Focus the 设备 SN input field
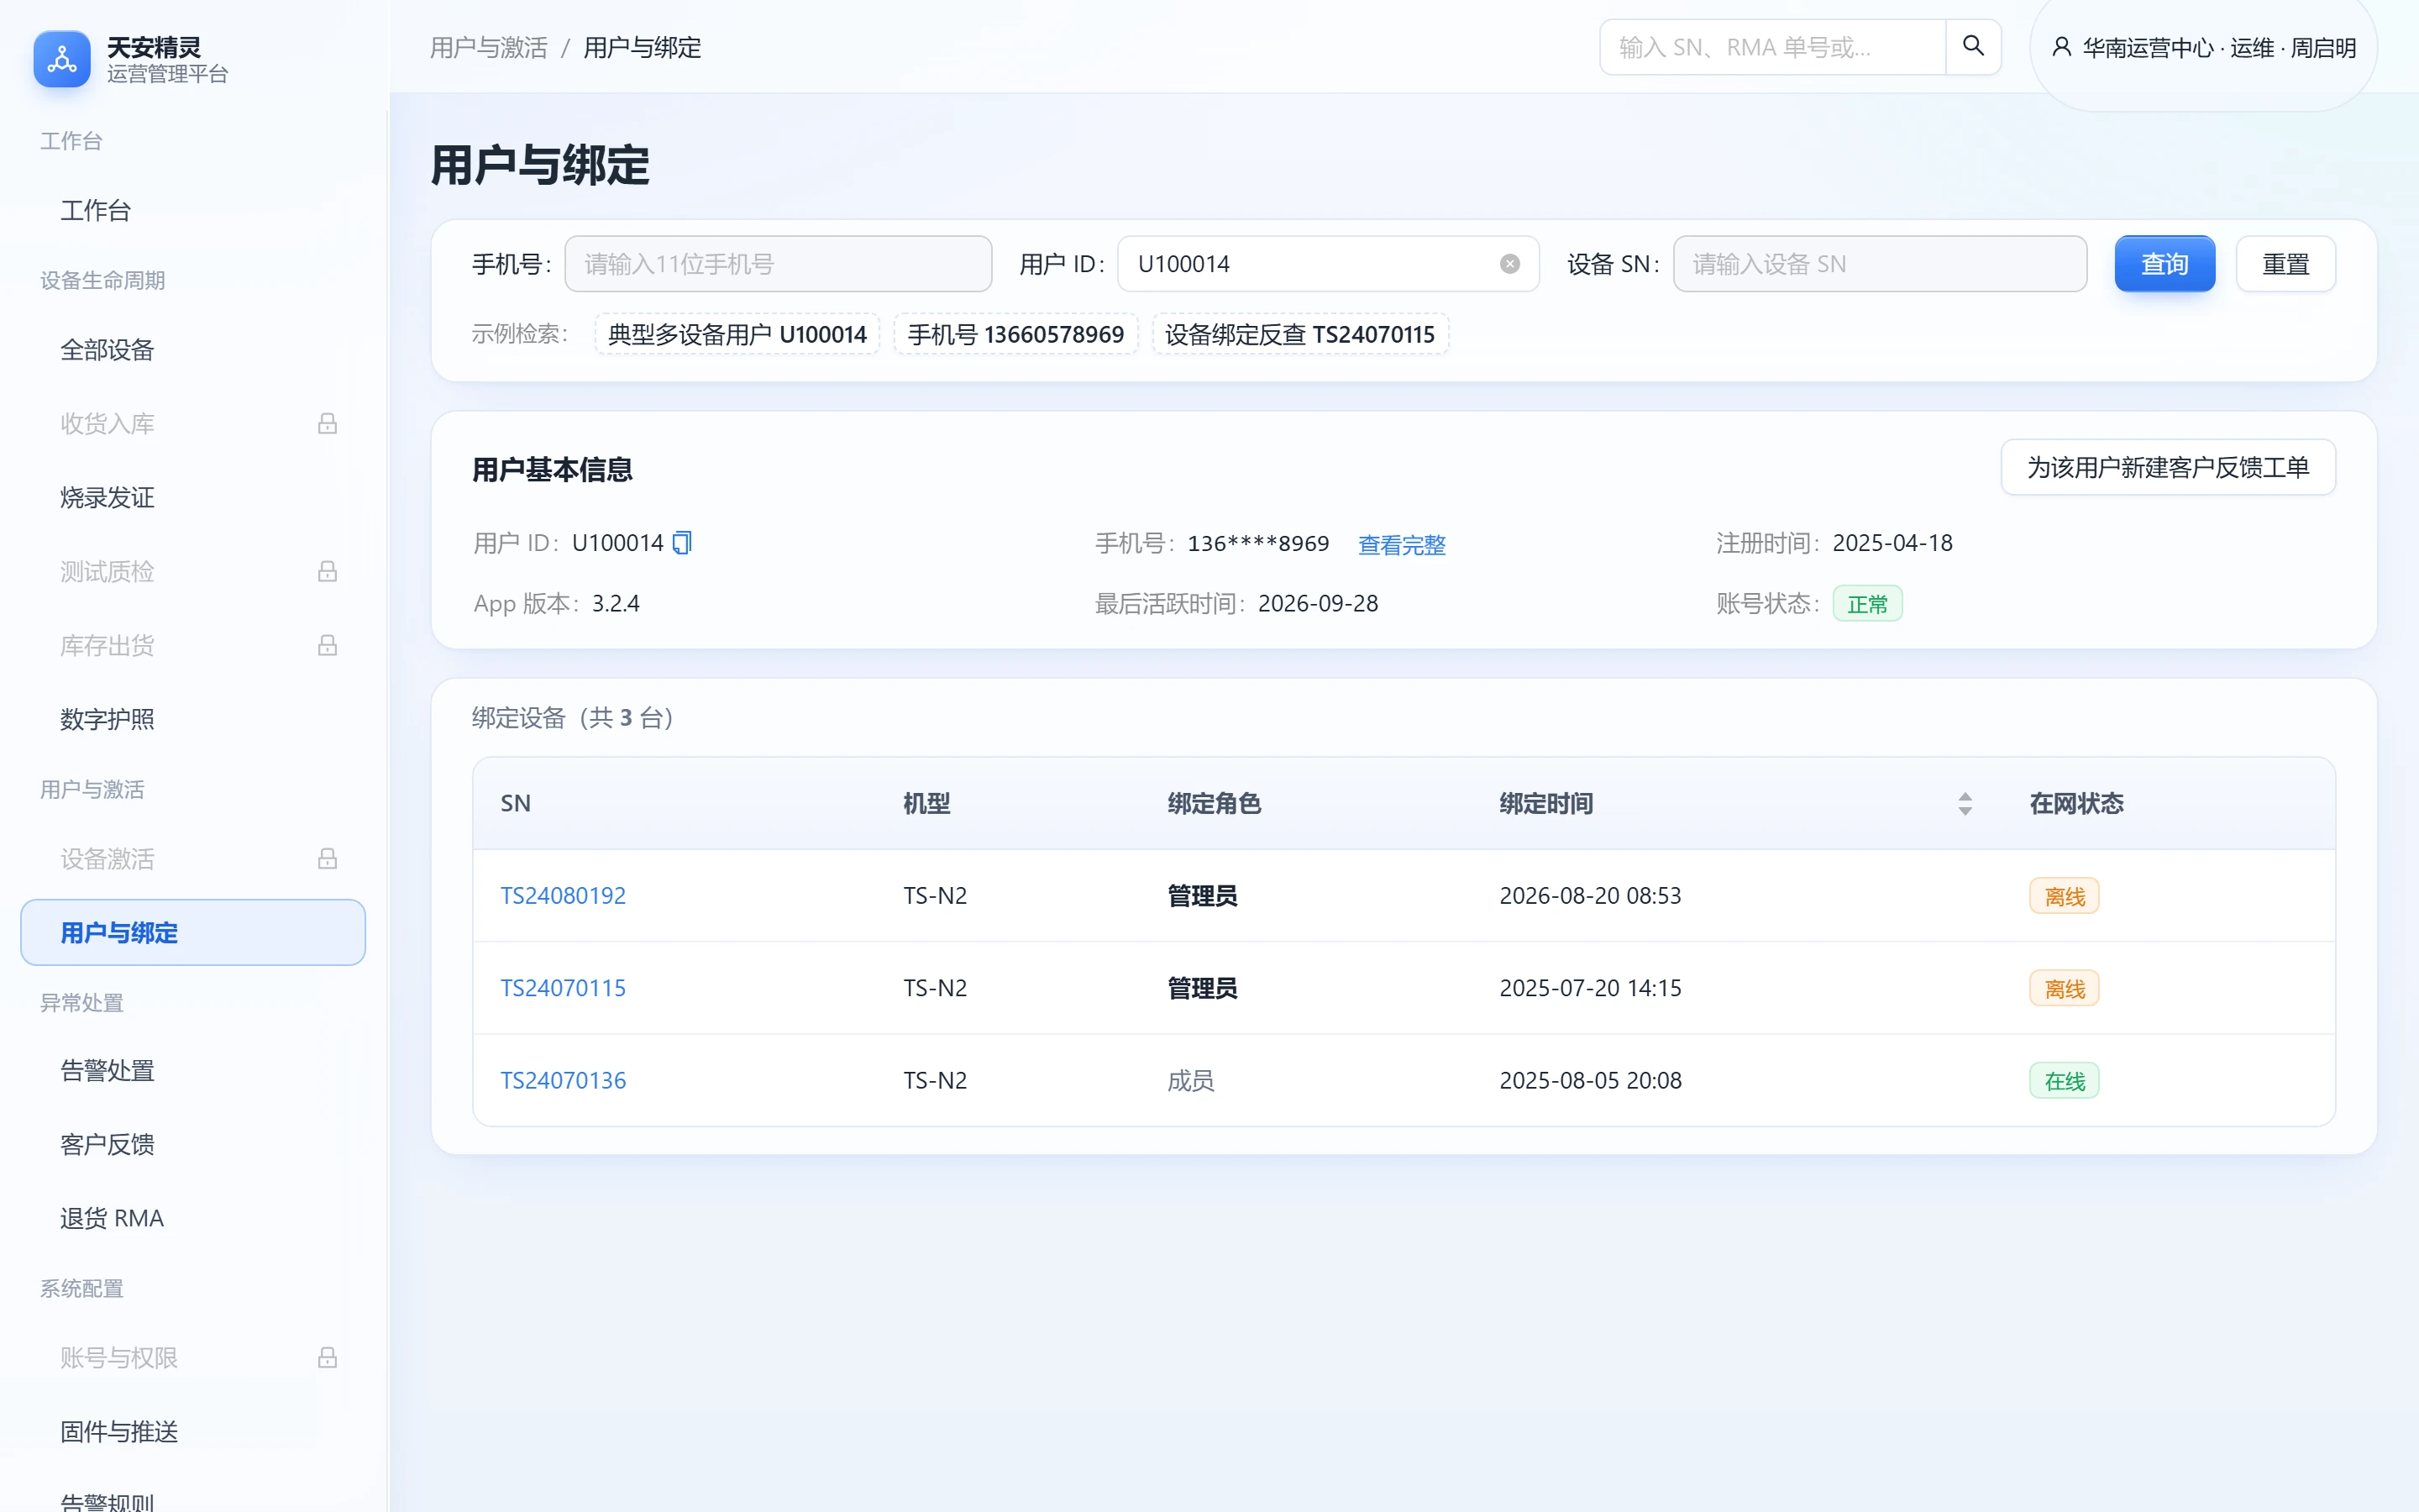The image size is (2419, 1512). click(1879, 264)
